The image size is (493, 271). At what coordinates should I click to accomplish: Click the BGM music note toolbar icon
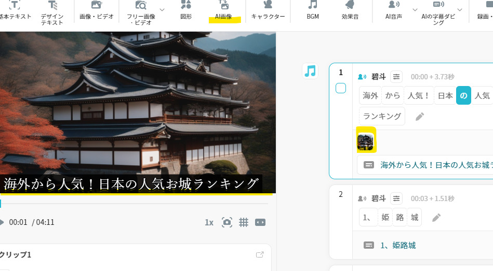tap(313, 10)
